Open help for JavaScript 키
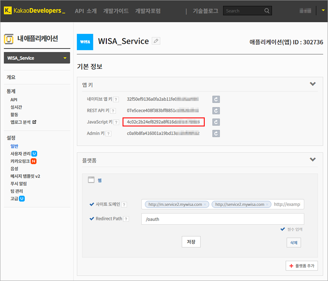 116,122
